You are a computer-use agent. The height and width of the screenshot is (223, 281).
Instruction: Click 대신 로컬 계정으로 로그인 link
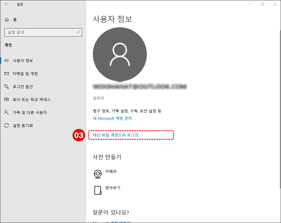115,135
